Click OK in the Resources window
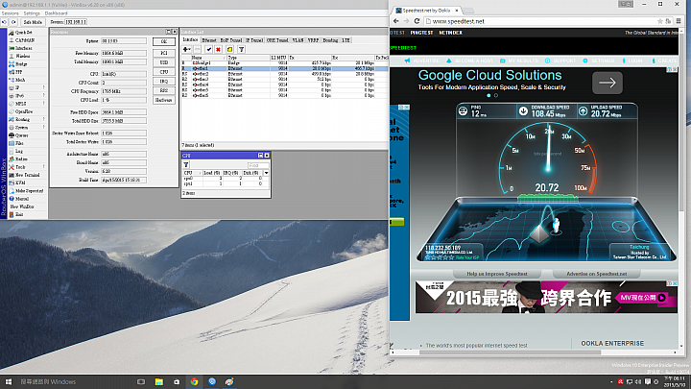This screenshot has width=691, height=389. pos(164,41)
